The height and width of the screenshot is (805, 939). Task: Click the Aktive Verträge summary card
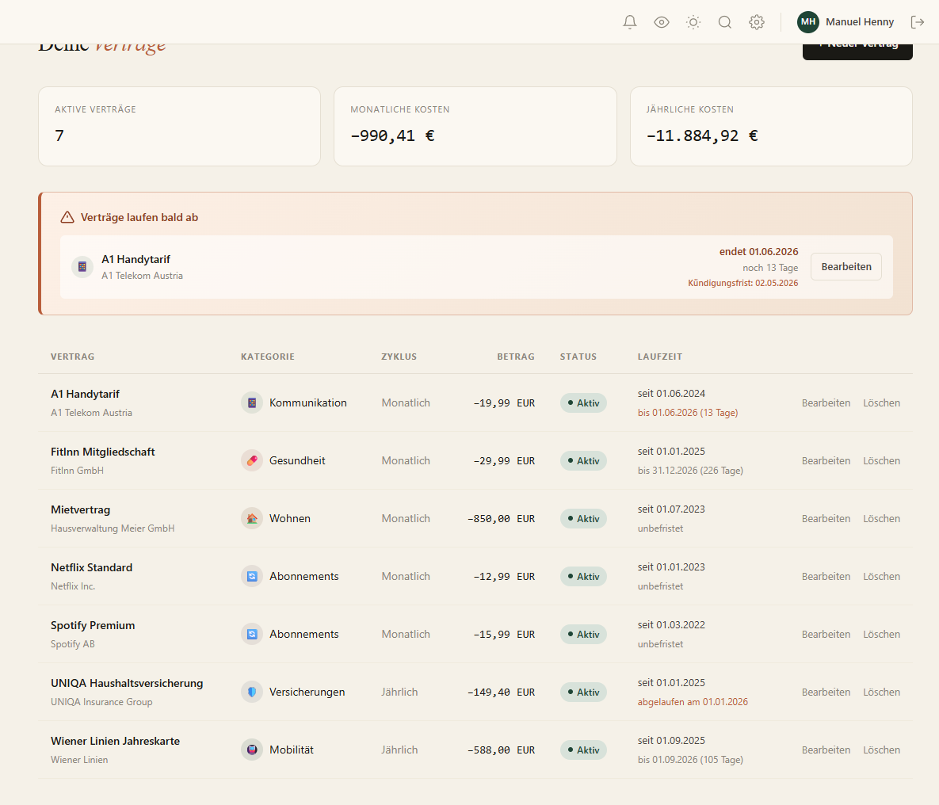click(179, 127)
